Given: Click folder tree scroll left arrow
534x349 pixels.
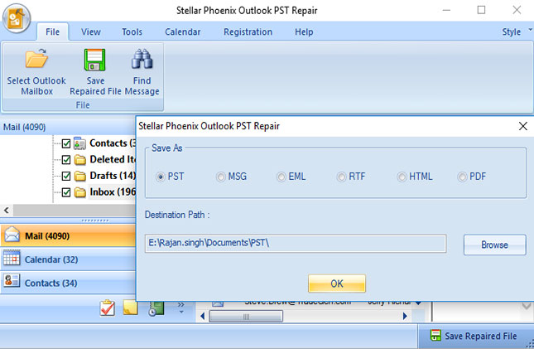Looking at the screenshot, I should coord(7,211).
